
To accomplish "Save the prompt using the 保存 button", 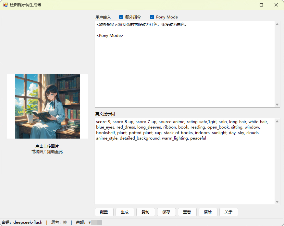I will coord(166,212).
